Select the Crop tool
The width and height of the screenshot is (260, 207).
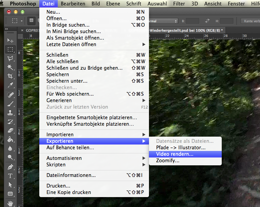[10, 76]
